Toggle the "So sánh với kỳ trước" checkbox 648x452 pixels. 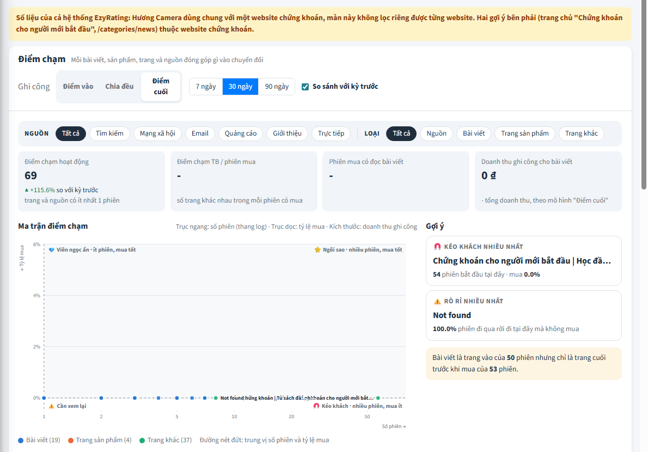(x=305, y=87)
